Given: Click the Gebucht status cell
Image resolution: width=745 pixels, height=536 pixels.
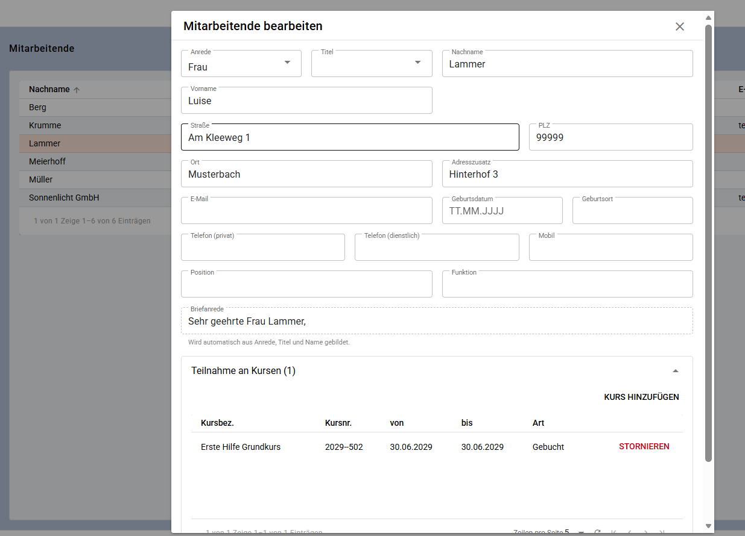Looking at the screenshot, I should point(548,447).
